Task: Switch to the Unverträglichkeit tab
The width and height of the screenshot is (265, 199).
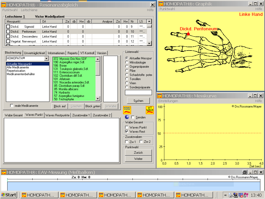Action: click(x=34, y=53)
